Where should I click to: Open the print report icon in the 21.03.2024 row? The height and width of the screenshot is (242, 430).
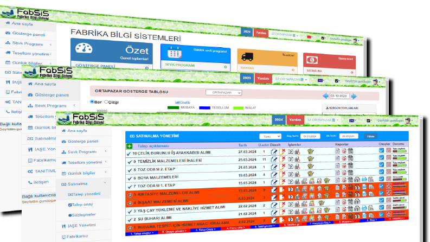click(350, 165)
